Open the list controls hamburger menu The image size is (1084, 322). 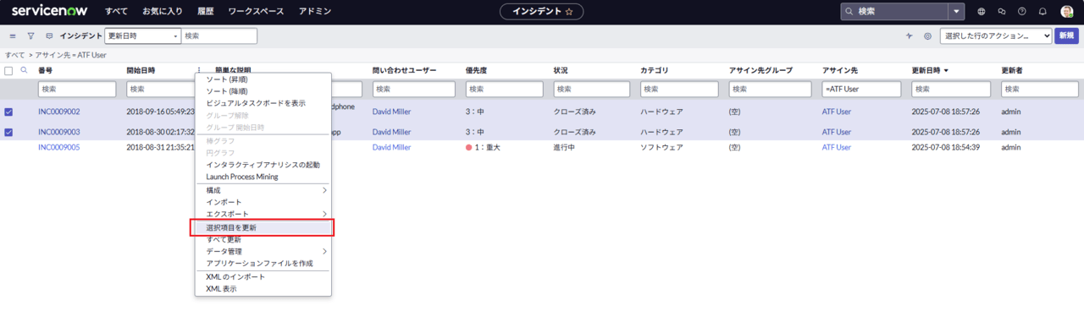coord(13,36)
